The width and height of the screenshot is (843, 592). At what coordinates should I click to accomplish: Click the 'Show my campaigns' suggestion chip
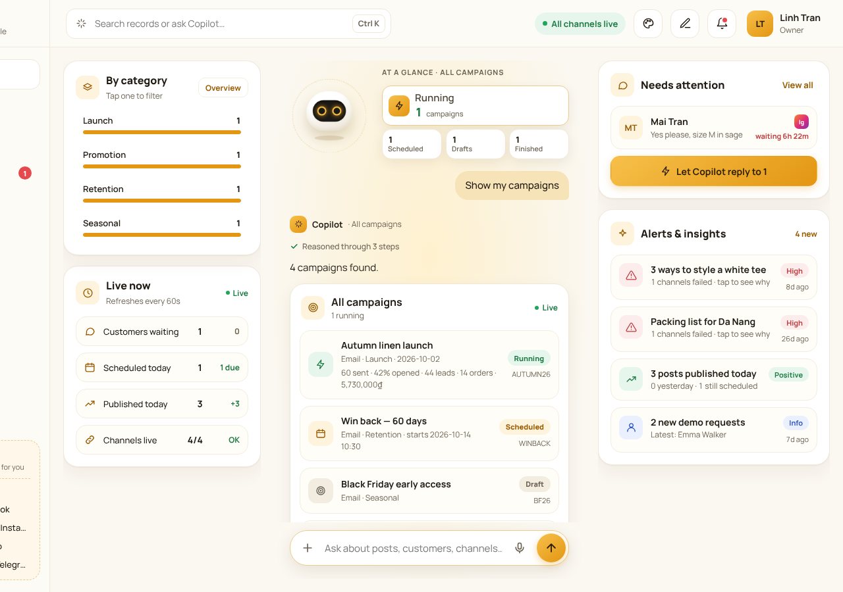512,185
